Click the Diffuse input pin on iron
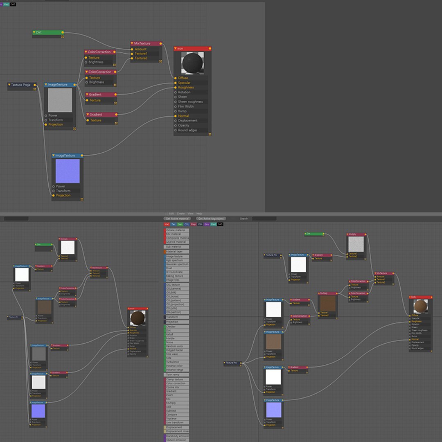 pos(175,78)
